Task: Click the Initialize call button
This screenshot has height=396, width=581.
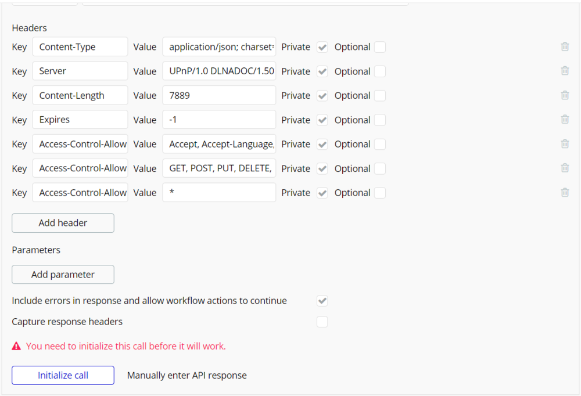Action: (x=63, y=375)
